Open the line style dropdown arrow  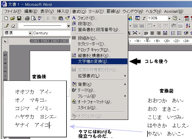(68, 26)
